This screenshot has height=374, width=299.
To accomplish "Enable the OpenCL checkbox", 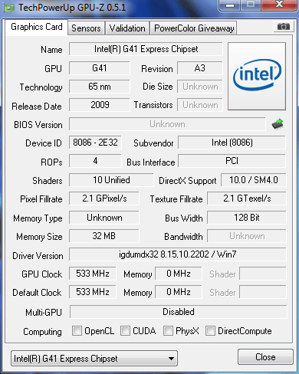I will pos(77,330).
